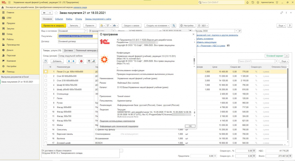Add order to favorites with star icon

click(56, 13)
